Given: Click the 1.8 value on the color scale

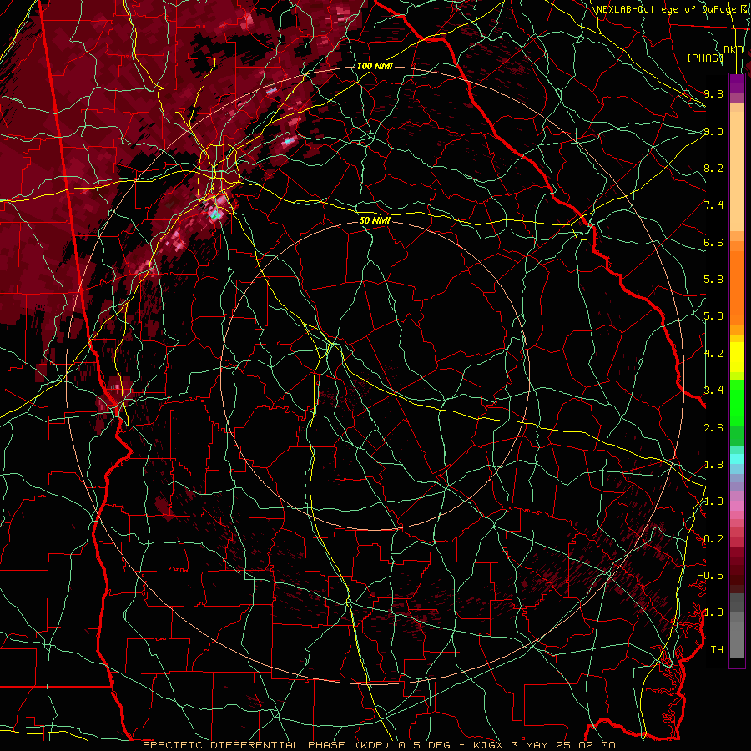Looking at the screenshot, I should 713,465.
